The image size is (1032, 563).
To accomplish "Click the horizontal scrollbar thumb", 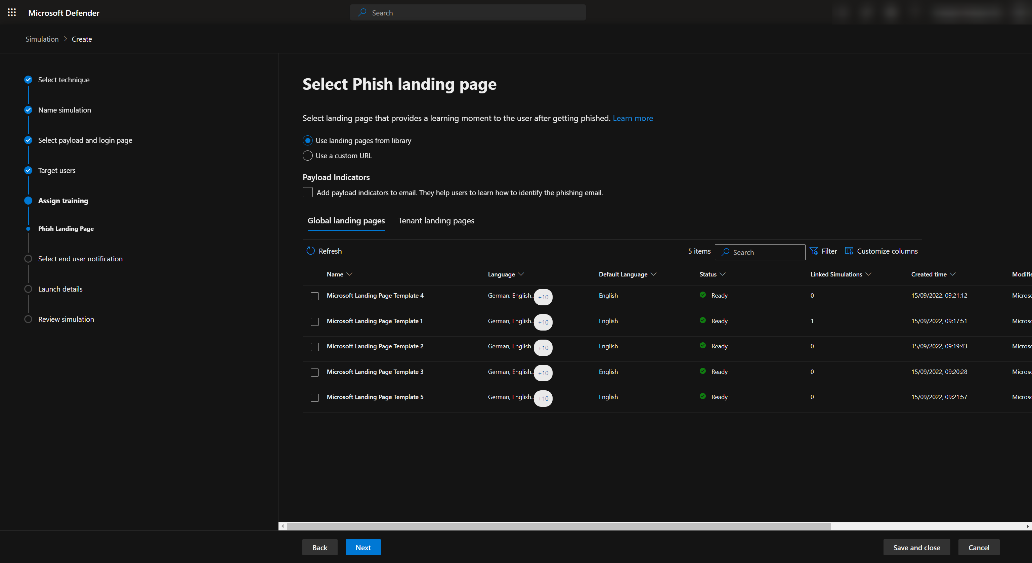I will pos(558,526).
